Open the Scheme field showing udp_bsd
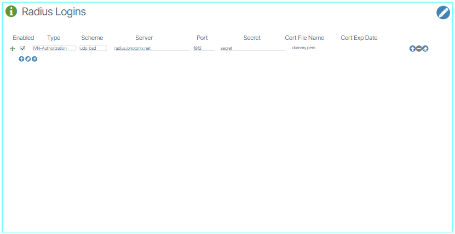Viewport: 455px width, 234px height. coord(93,48)
